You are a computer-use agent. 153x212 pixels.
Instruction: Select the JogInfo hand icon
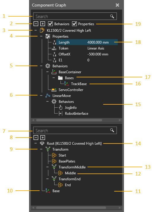click(60, 108)
